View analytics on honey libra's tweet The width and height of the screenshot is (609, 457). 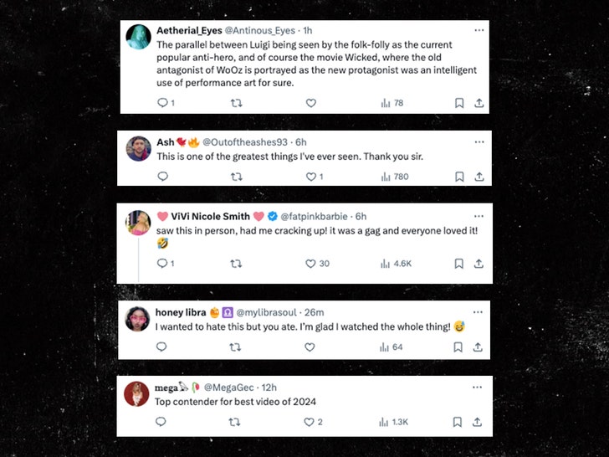(x=386, y=347)
